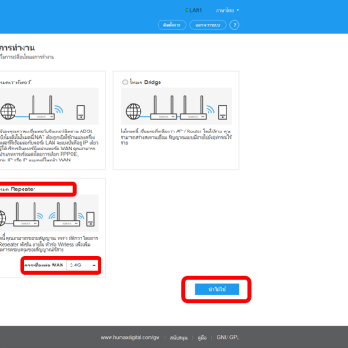Open the www.humaxdigital.com/gw footer link

tap(130, 337)
